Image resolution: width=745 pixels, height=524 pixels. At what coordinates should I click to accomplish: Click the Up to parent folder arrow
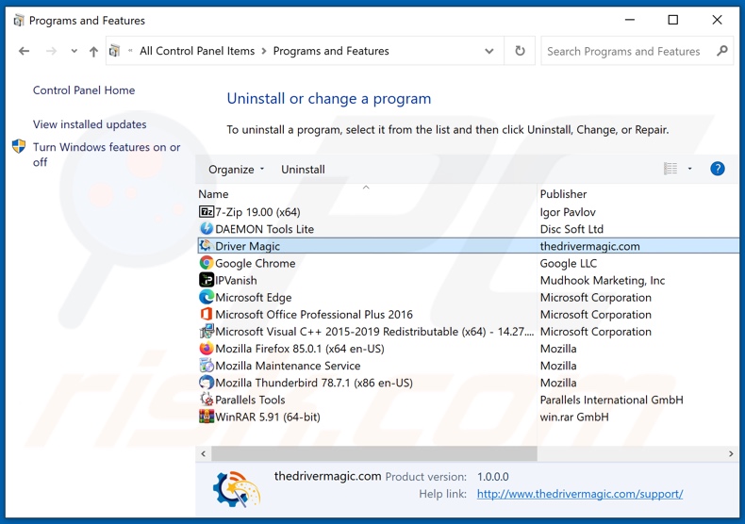pos(93,52)
